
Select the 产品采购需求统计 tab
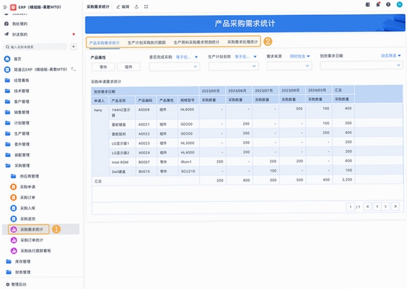click(x=104, y=43)
